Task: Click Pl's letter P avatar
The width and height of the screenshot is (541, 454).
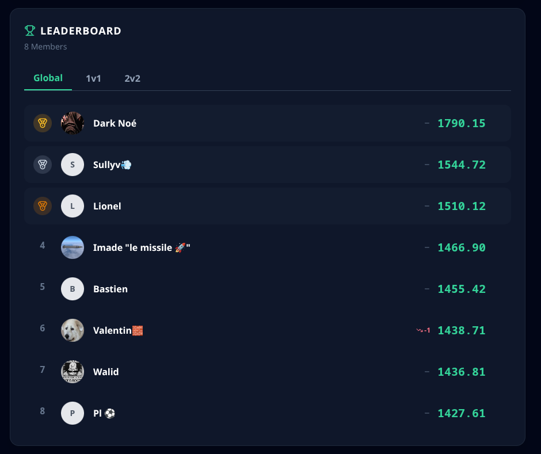Action: pos(73,413)
